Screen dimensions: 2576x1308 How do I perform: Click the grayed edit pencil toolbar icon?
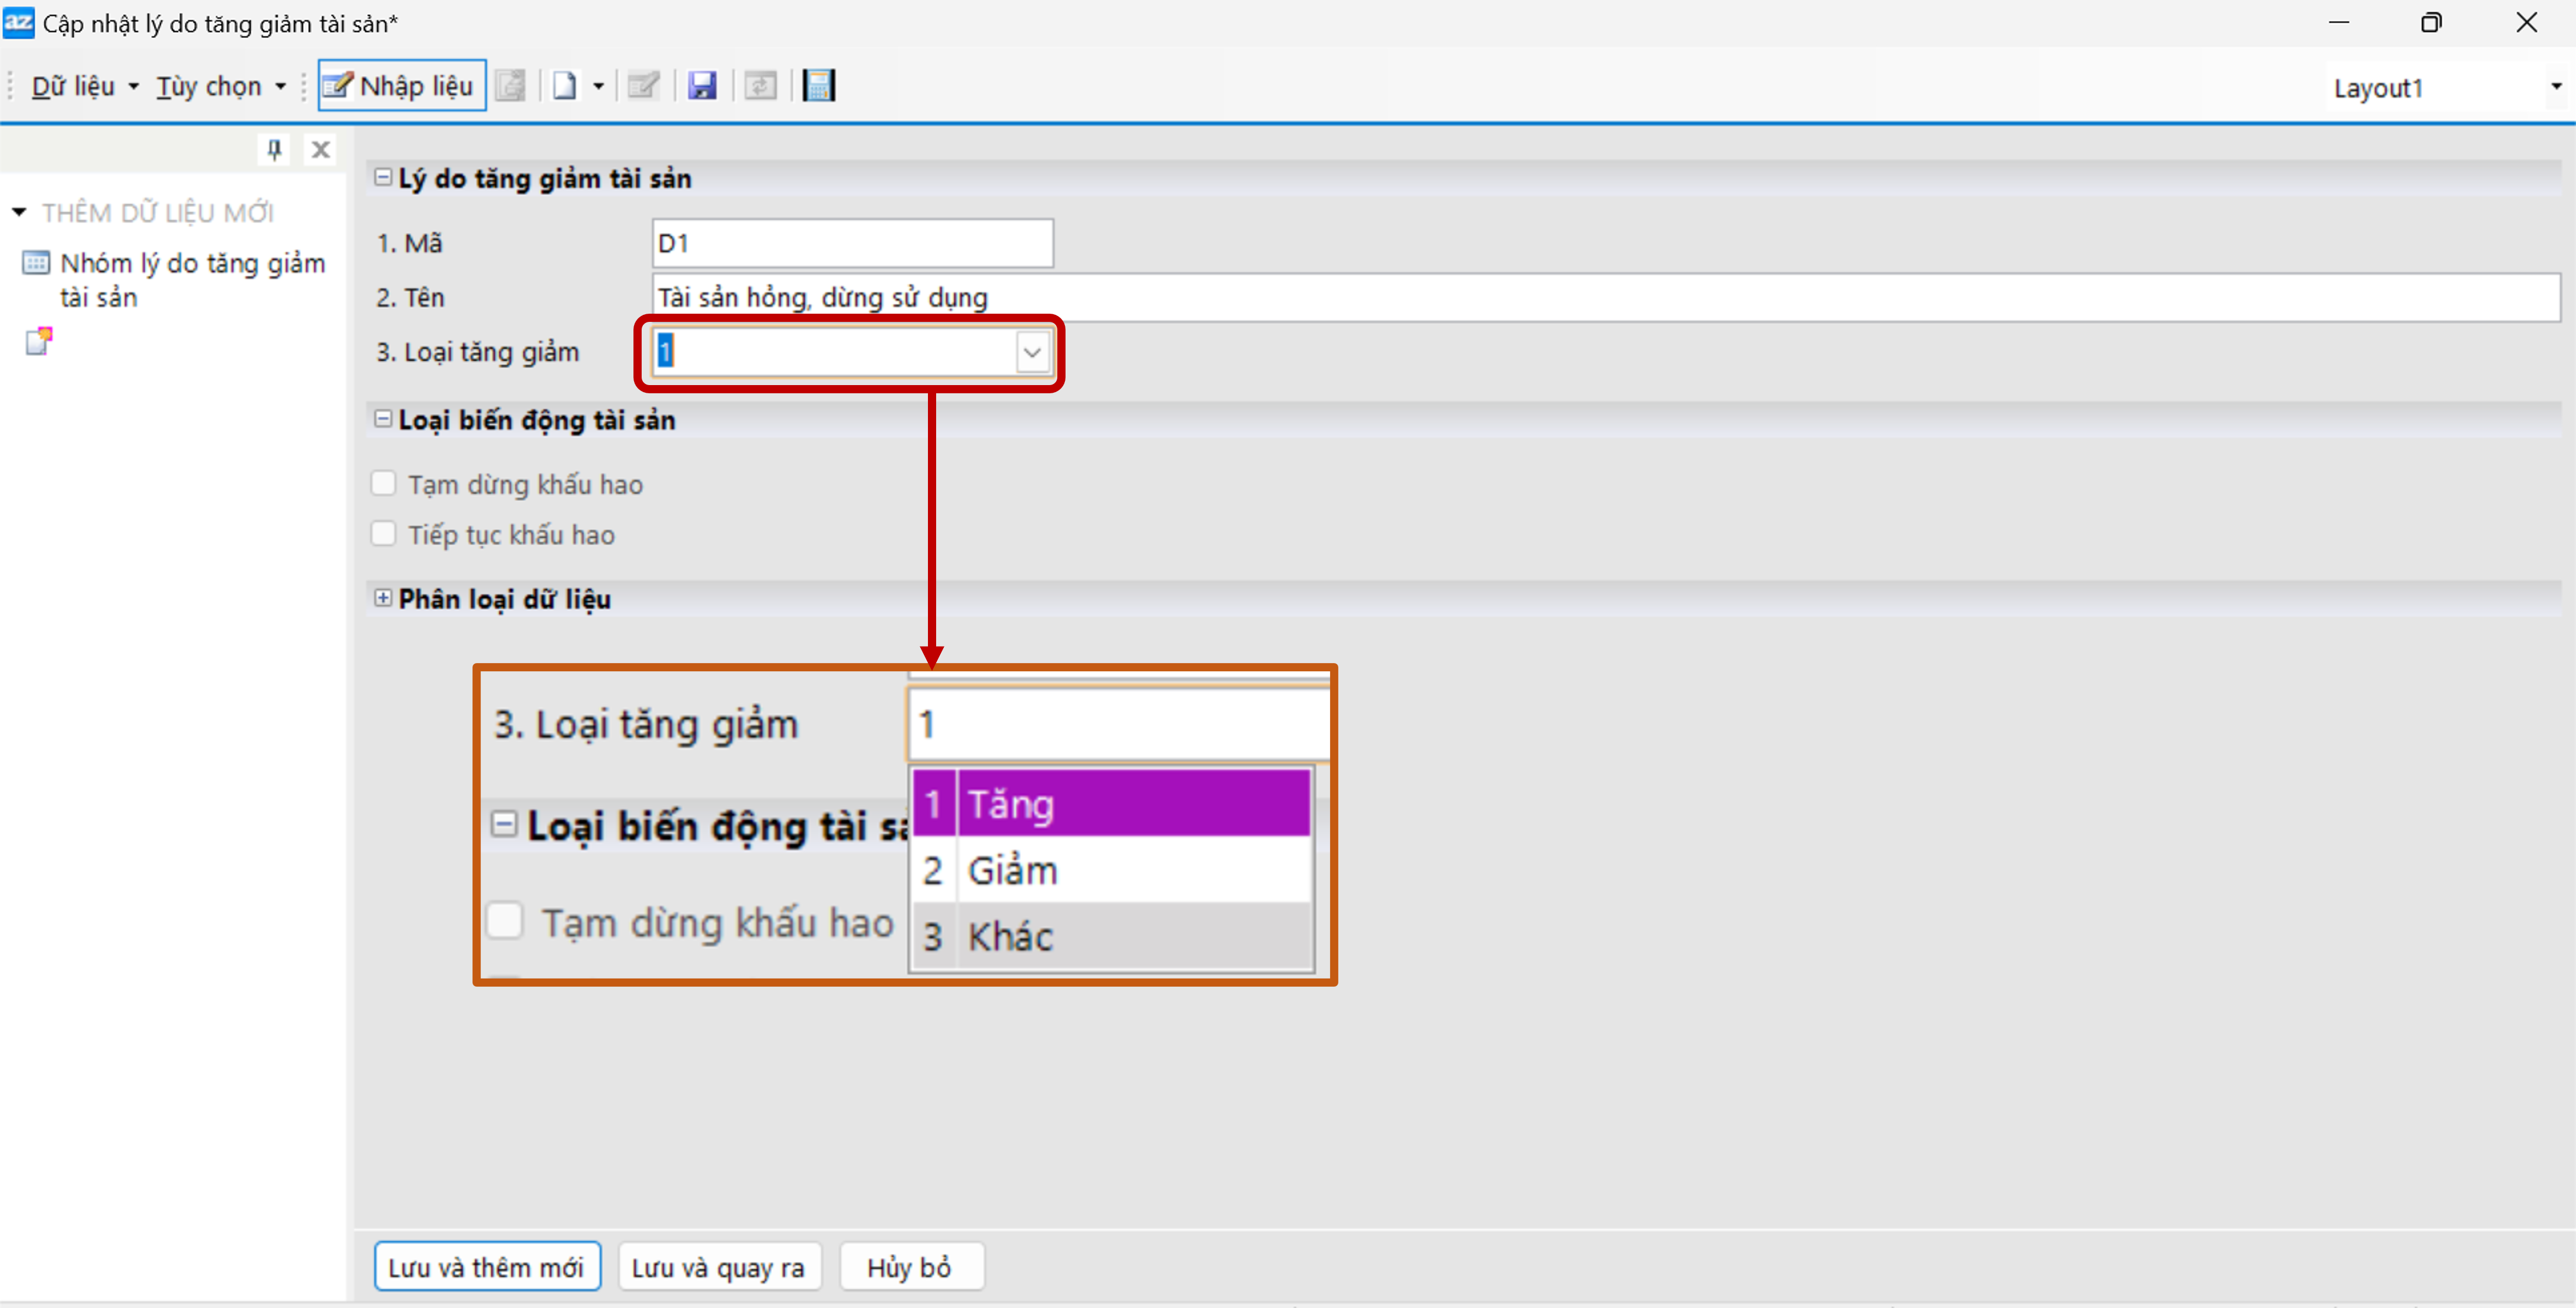click(x=643, y=86)
